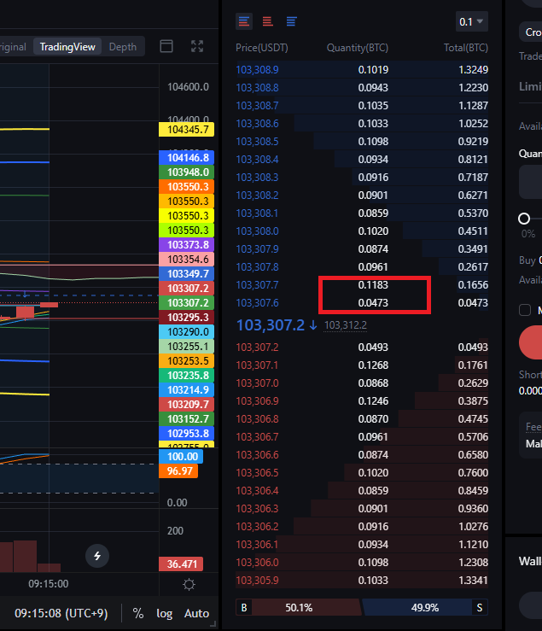542x631 pixels.
Task: Click the orange 96.97 indicator label
Action: pyautogui.click(x=178, y=470)
